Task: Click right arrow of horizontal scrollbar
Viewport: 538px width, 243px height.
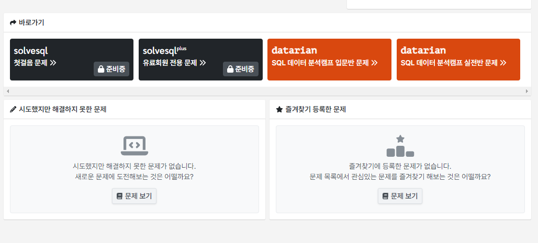Action: pyautogui.click(x=527, y=91)
